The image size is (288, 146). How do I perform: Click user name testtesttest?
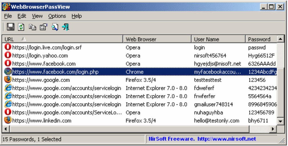click(x=208, y=80)
